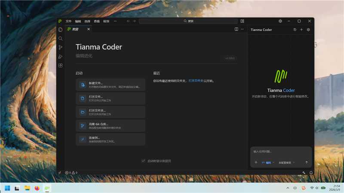Open the Explorer view in activity bar

tap(61, 30)
